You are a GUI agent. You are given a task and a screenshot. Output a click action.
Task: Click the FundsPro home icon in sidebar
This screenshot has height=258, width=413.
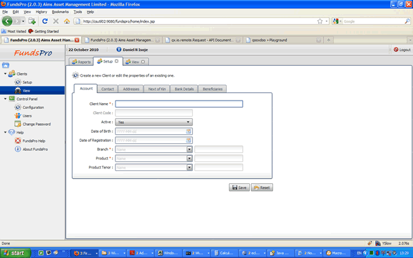[x=6, y=65]
